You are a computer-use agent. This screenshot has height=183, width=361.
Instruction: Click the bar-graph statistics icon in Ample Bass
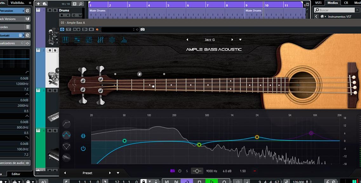(x=124, y=40)
